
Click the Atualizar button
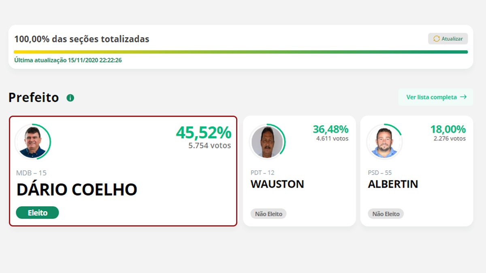click(x=448, y=39)
